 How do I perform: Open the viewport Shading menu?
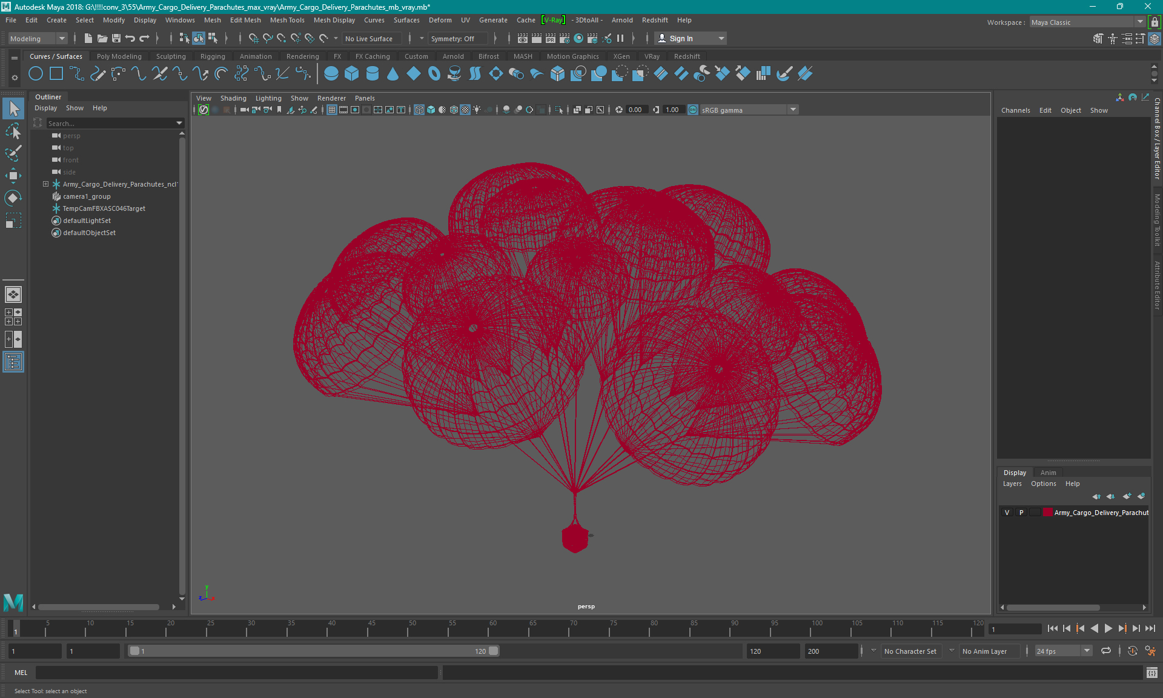pos(233,98)
